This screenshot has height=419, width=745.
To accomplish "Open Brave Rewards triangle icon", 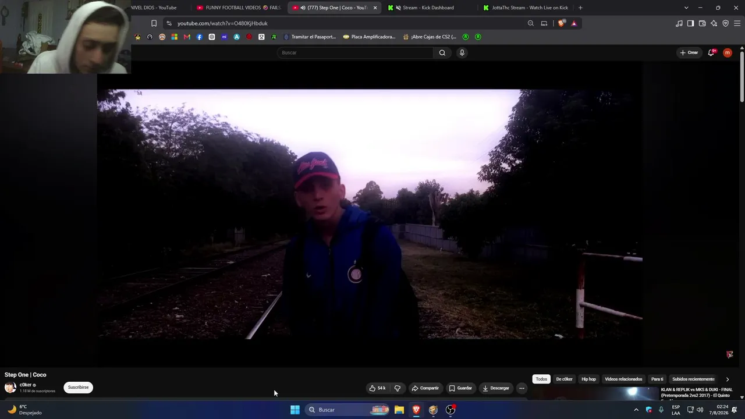I will 574,23.
